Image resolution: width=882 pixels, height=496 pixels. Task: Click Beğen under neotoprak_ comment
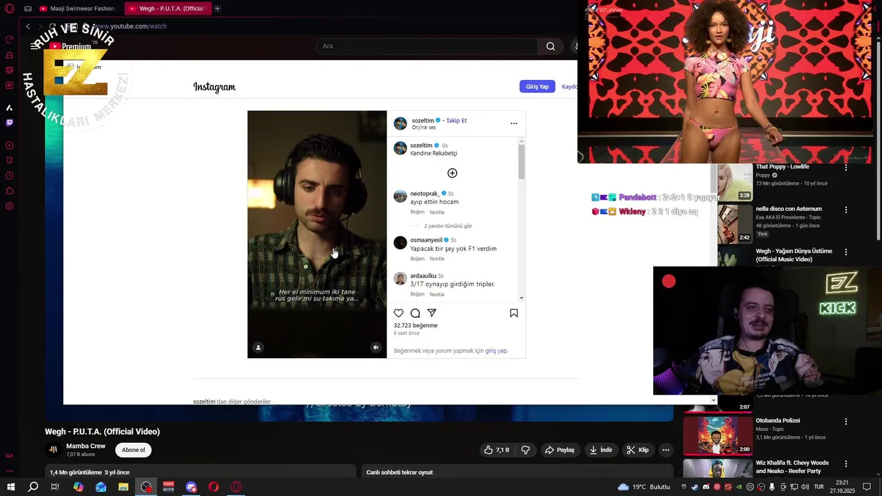(417, 212)
